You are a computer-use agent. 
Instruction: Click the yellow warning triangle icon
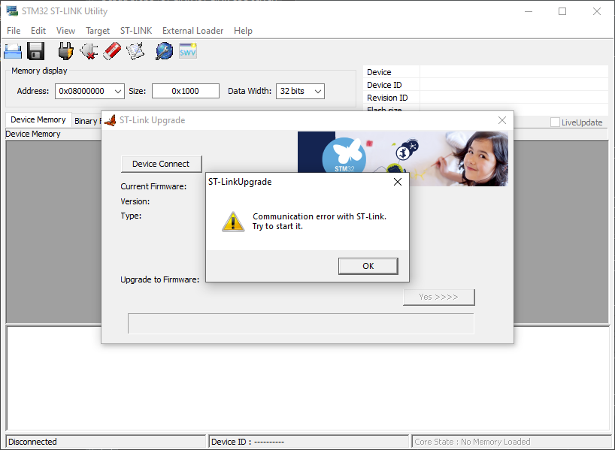coord(233,222)
